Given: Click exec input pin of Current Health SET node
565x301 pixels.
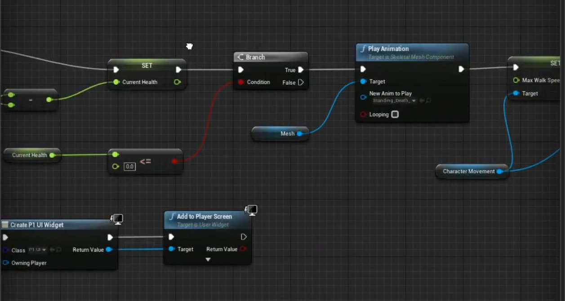Looking at the screenshot, I should (x=116, y=70).
